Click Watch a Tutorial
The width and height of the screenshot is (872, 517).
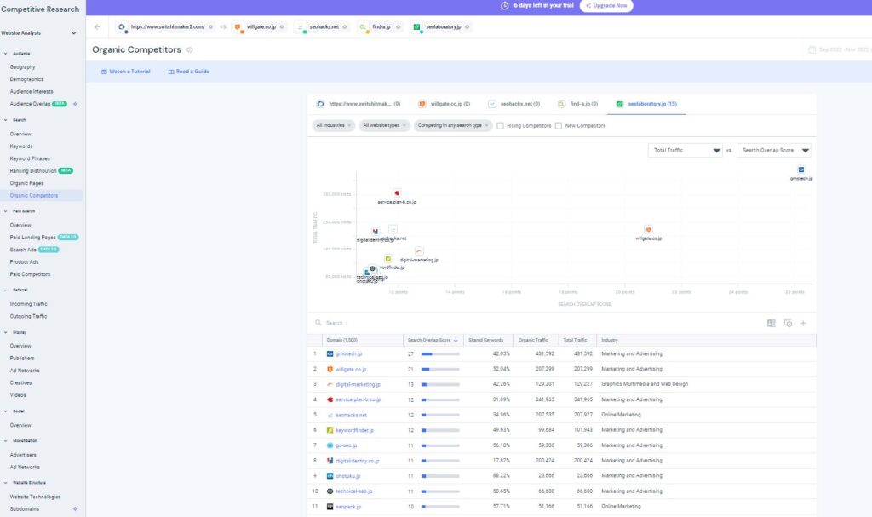pos(126,72)
